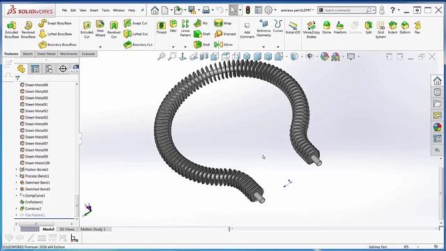Open the Grid System tool
The width and height of the screenshot is (446, 251).
(x=380, y=29)
